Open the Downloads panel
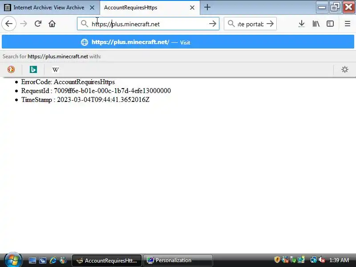Image resolution: width=356 pixels, height=267 pixels. 302,24
